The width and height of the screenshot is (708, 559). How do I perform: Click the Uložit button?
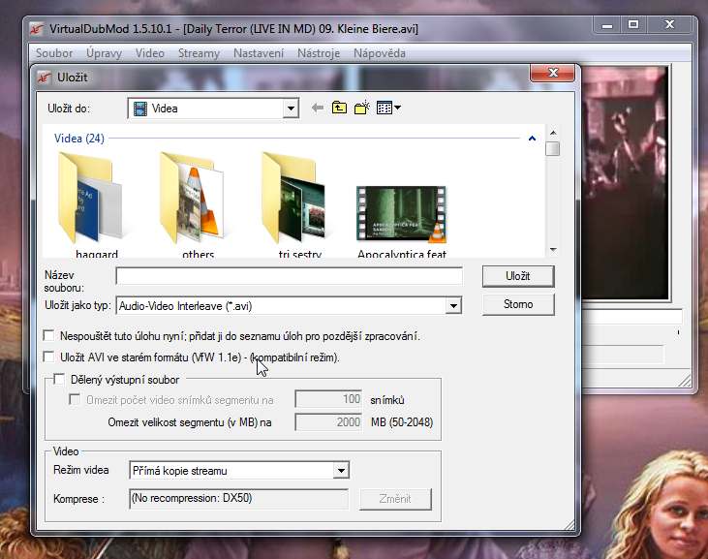[518, 276]
